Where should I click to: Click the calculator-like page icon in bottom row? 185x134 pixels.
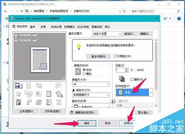(18, 102)
